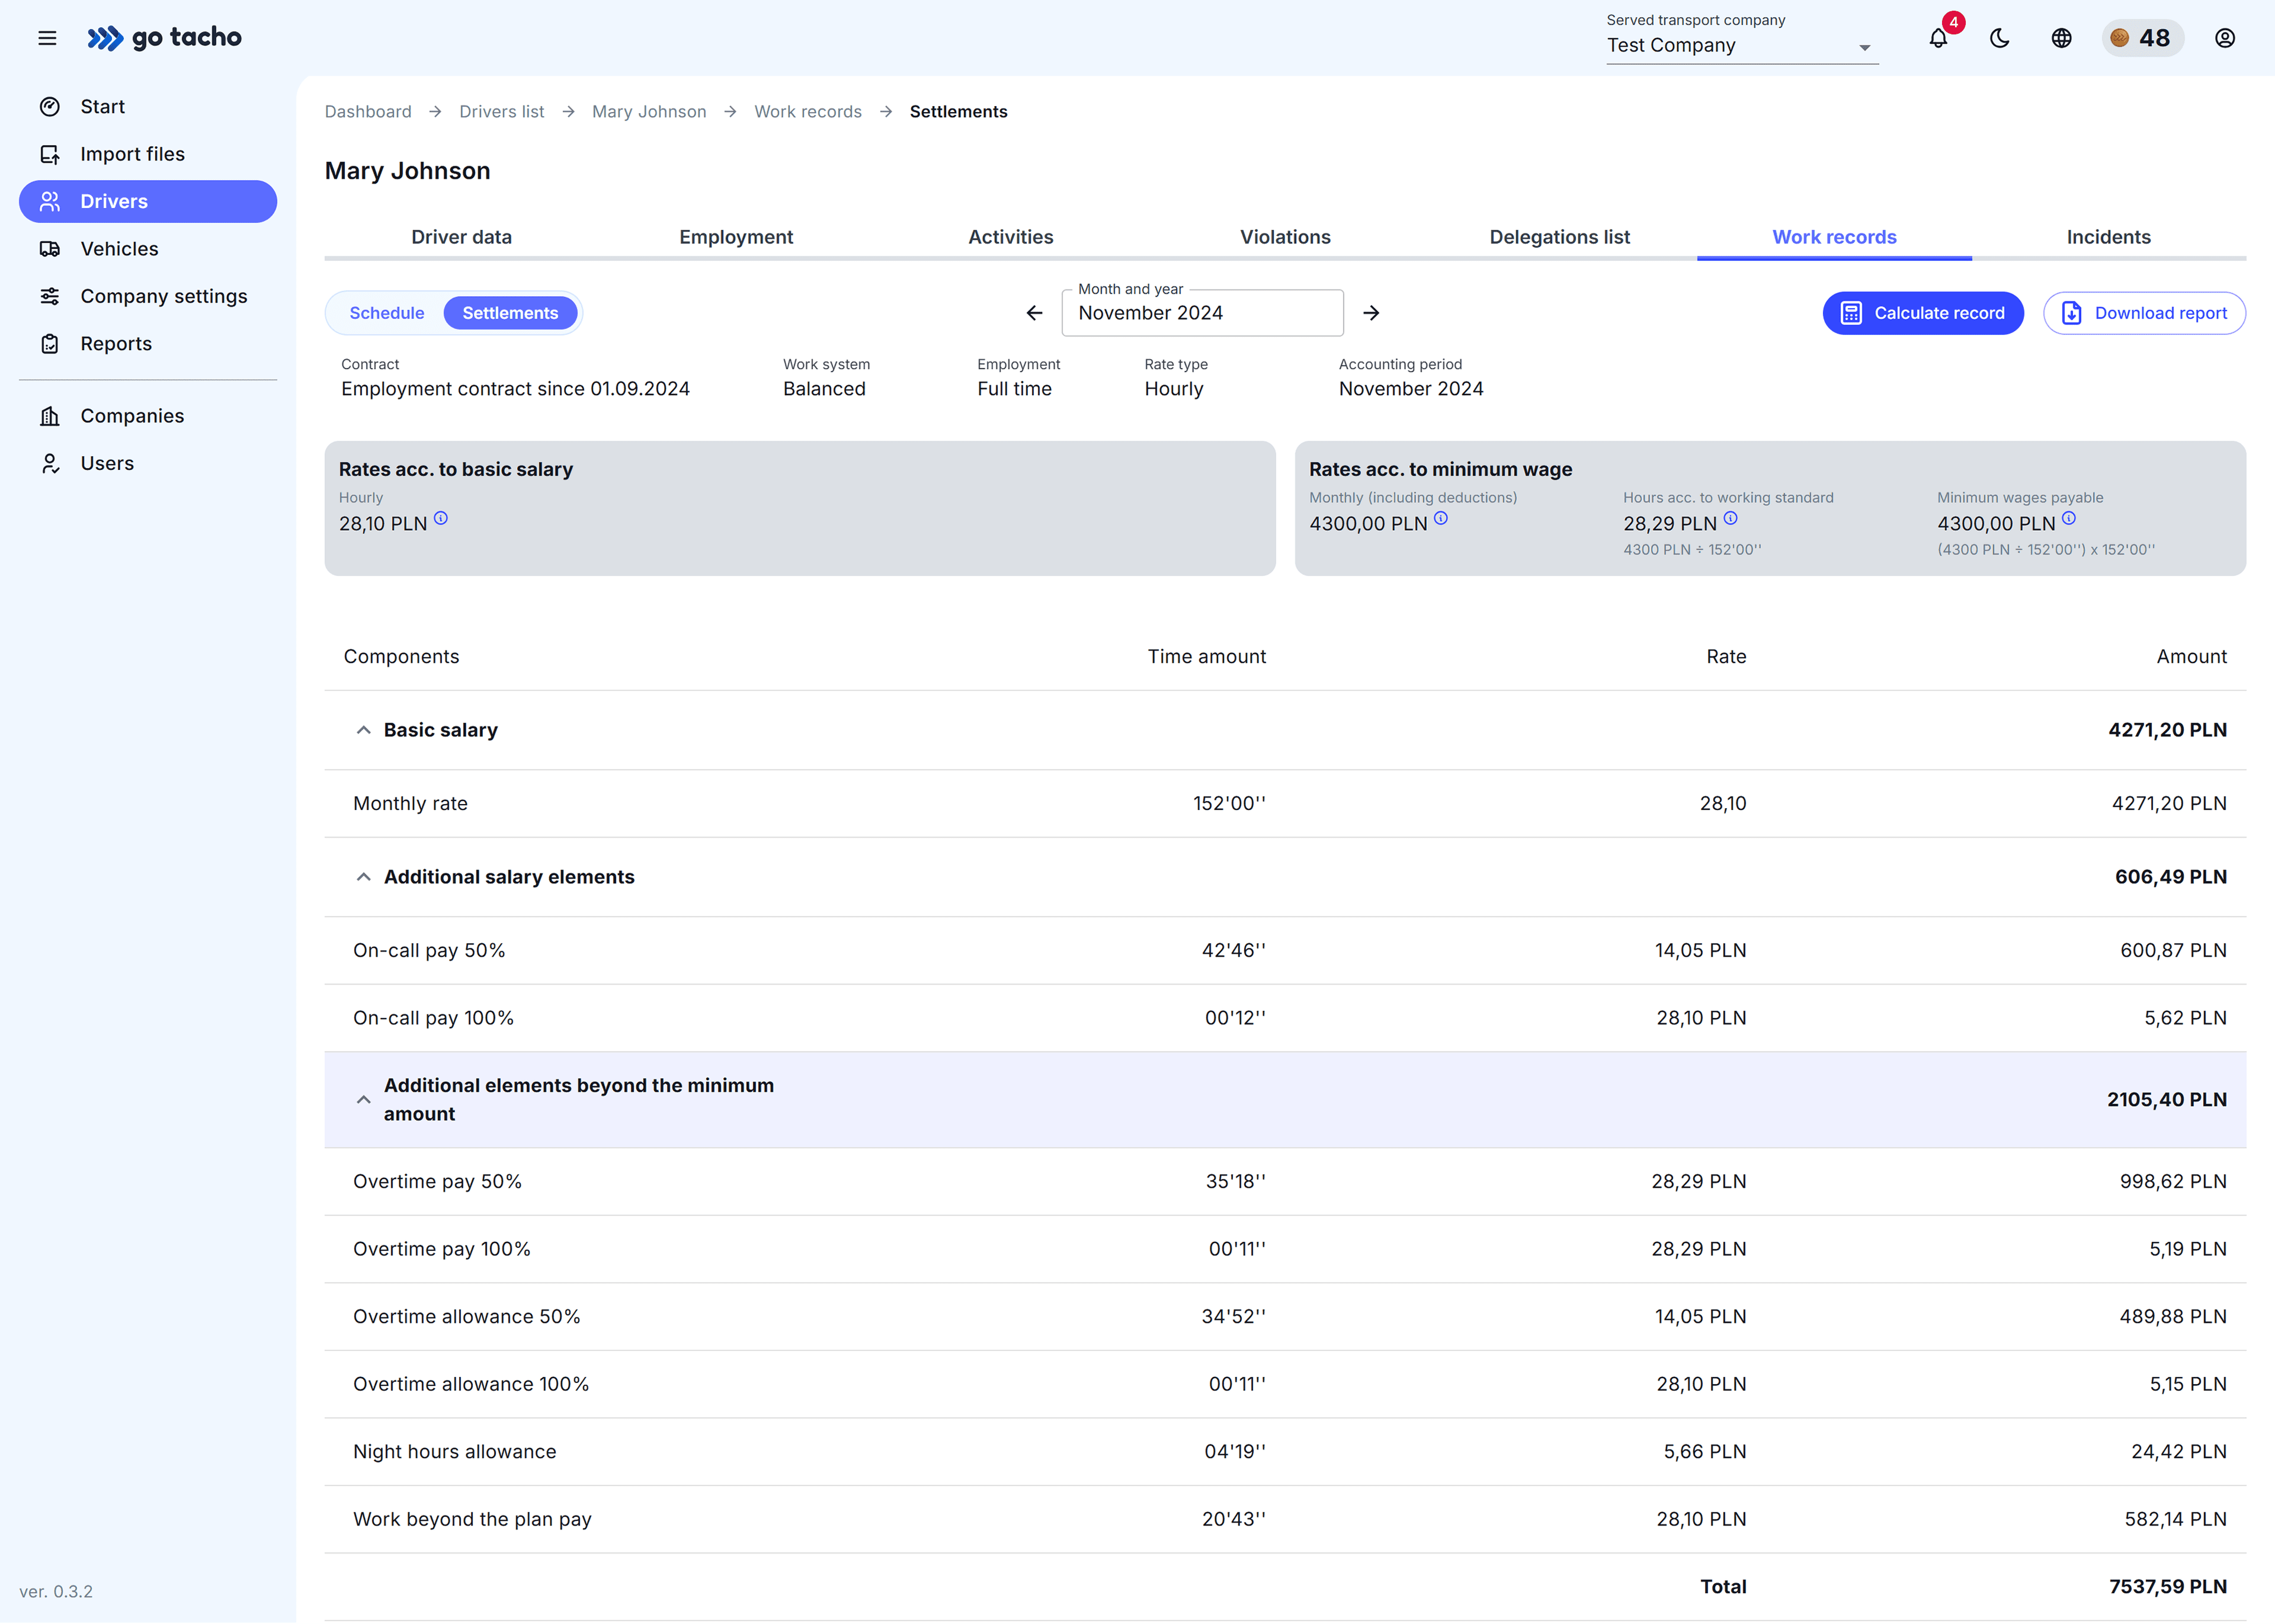Select the On-call pay 50% row

[1285, 951]
